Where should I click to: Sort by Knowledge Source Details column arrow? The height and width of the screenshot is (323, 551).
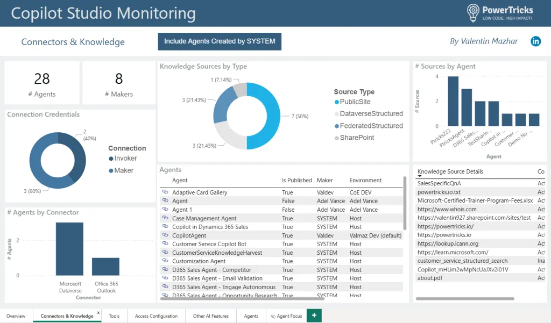420,176
